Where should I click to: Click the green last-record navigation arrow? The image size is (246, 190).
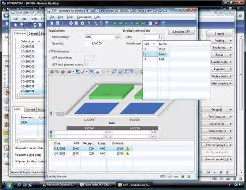click(143, 23)
